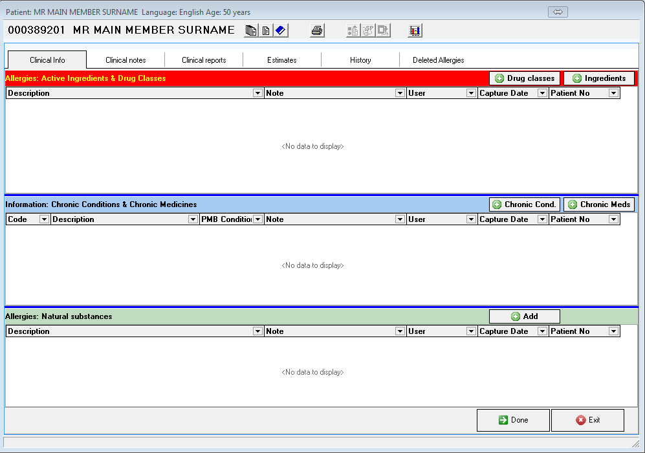Click the printer icon
This screenshot has height=453, width=645.
[x=317, y=30]
